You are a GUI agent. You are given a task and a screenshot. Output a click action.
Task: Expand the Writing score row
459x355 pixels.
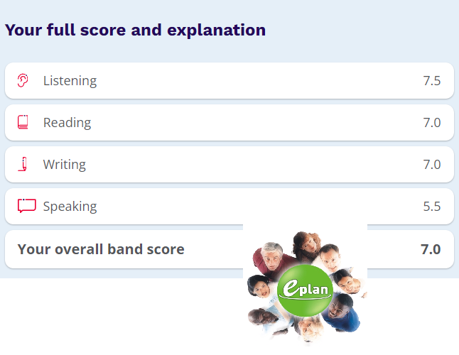229,164
